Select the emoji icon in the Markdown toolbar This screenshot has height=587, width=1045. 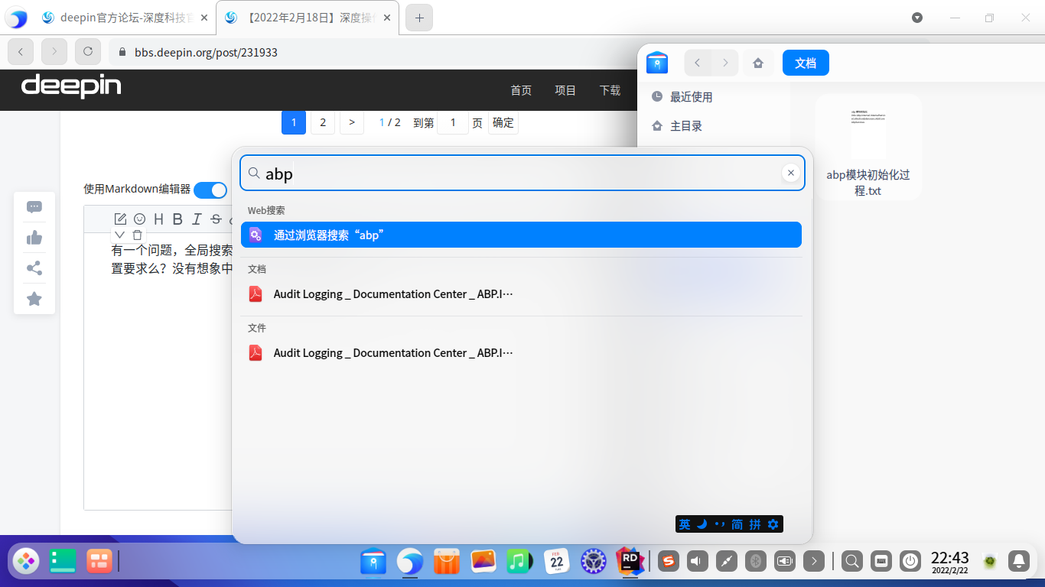pyautogui.click(x=138, y=219)
